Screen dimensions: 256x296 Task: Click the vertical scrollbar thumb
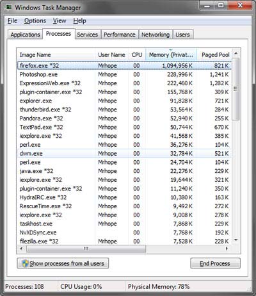click(x=236, y=89)
